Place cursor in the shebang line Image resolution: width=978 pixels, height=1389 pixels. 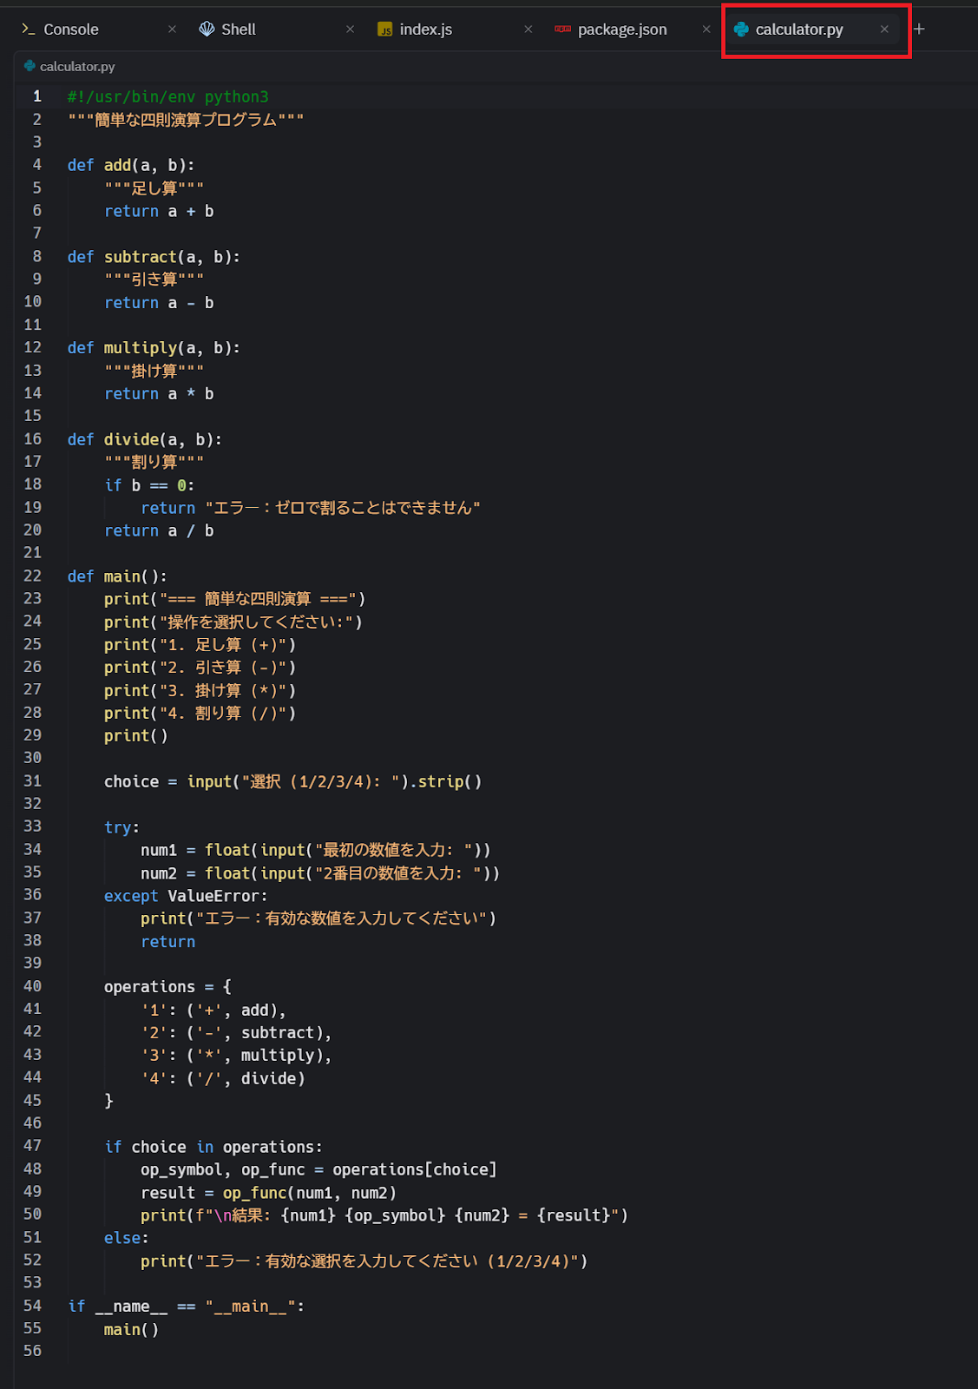[x=167, y=96]
